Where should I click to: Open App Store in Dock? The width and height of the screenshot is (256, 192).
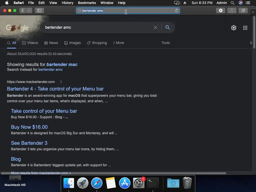125,183
